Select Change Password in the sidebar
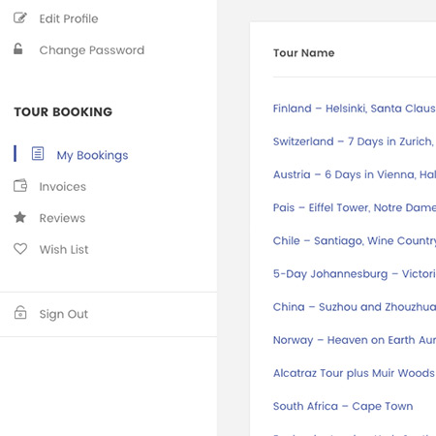This screenshot has width=436, height=436. tap(92, 50)
